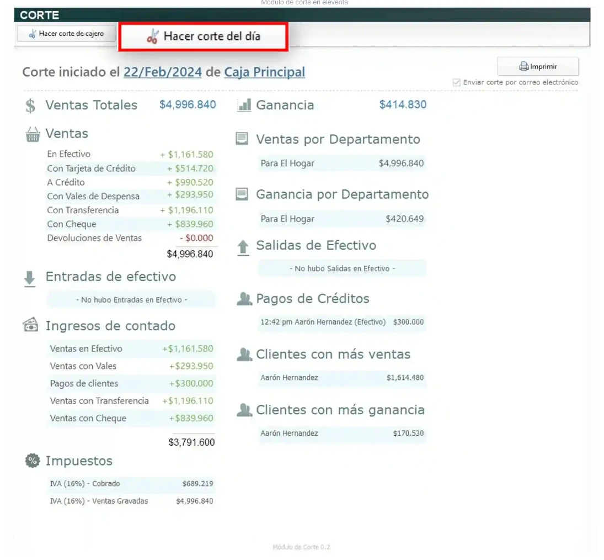Select the Con Vales de Despensa row

130,196
